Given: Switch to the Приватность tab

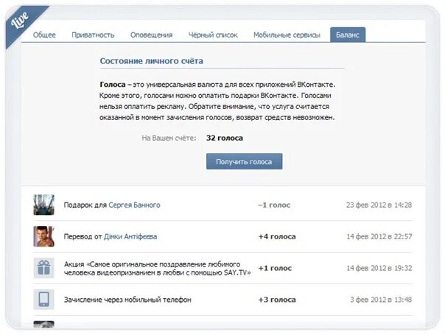Looking at the screenshot, I should pos(93,35).
